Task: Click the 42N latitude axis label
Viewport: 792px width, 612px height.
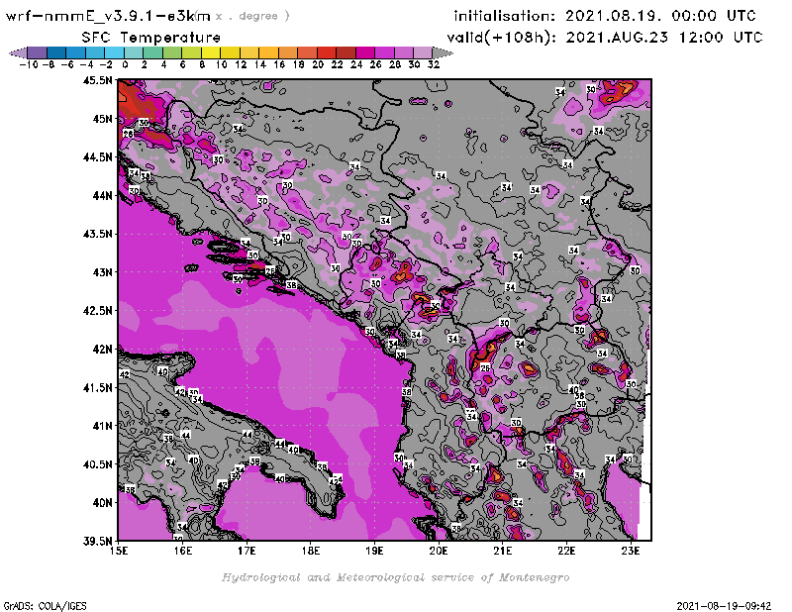Action: click(102, 350)
